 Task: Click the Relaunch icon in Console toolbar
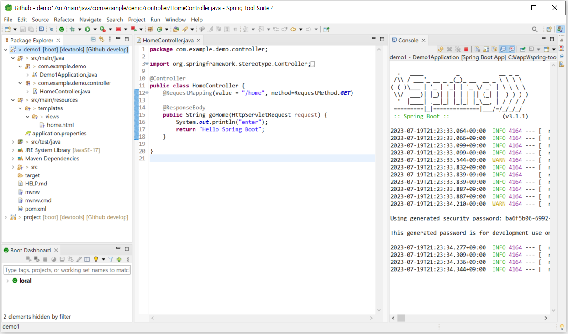point(441,49)
